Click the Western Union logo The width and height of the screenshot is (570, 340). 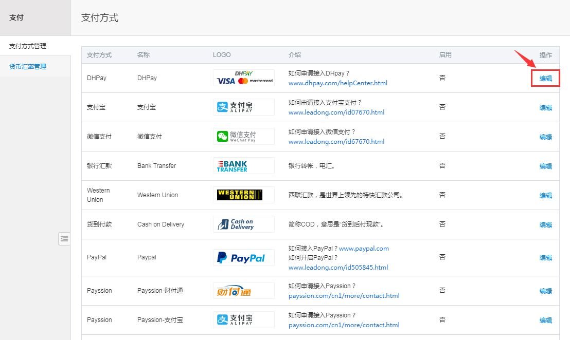[243, 195]
